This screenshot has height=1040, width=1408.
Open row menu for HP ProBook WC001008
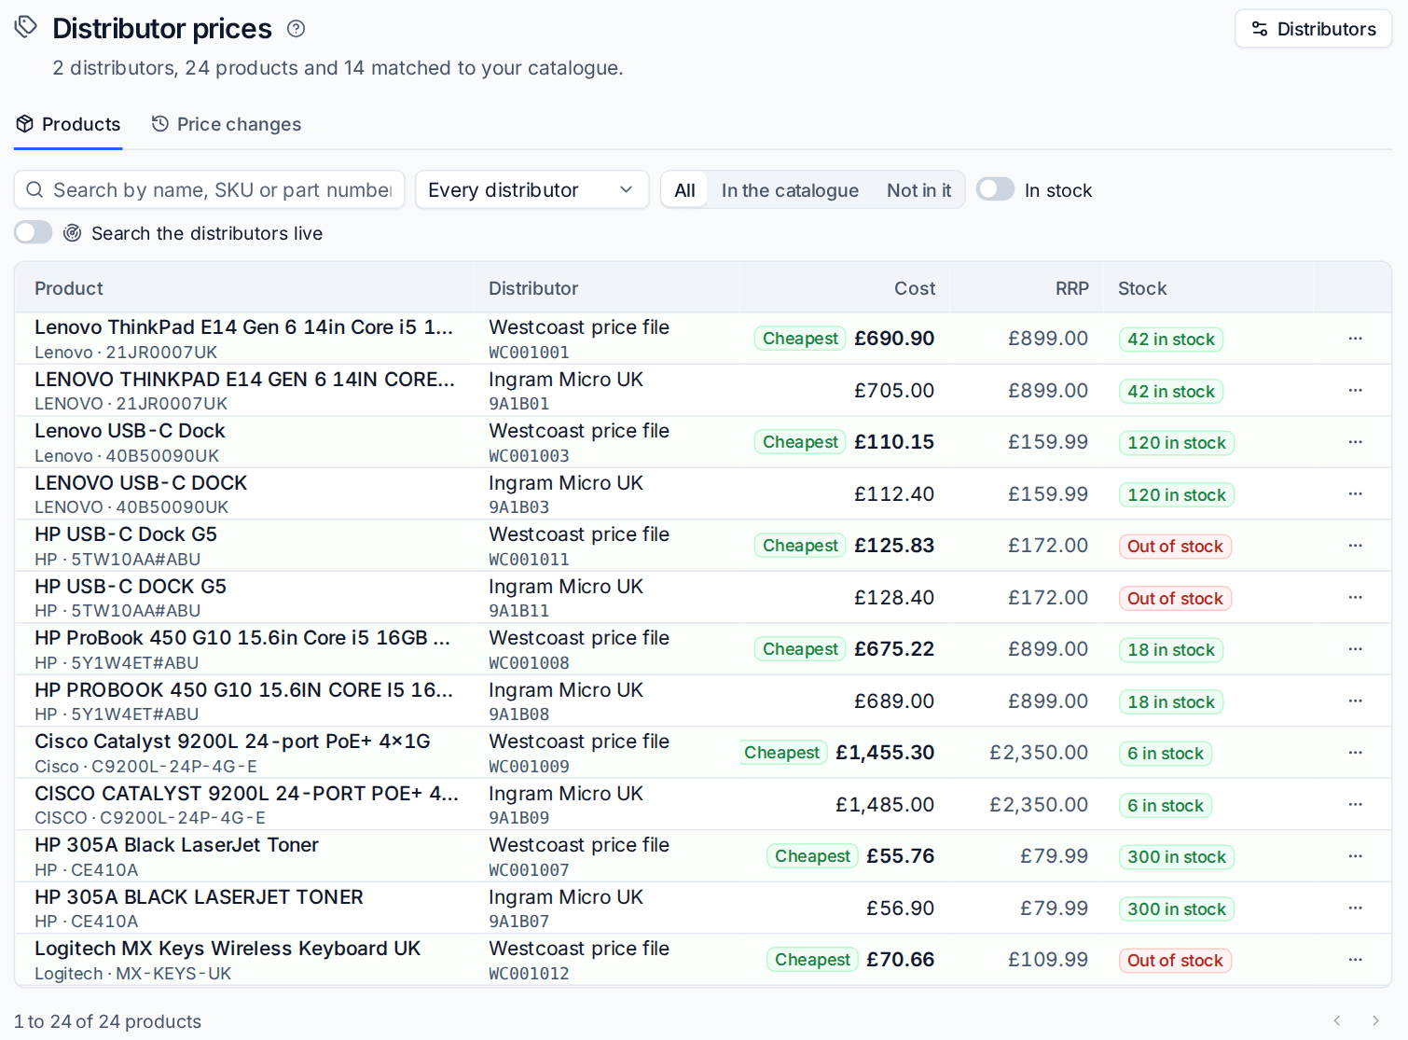pos(1355,649)
